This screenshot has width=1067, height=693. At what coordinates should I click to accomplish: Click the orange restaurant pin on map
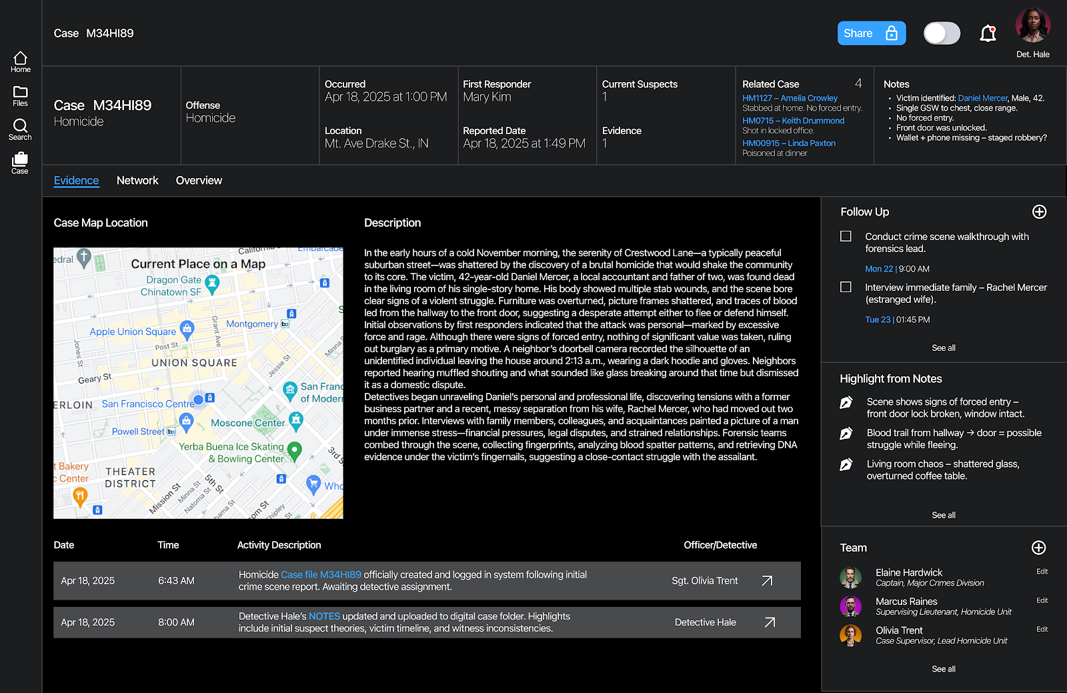point(80,497)
